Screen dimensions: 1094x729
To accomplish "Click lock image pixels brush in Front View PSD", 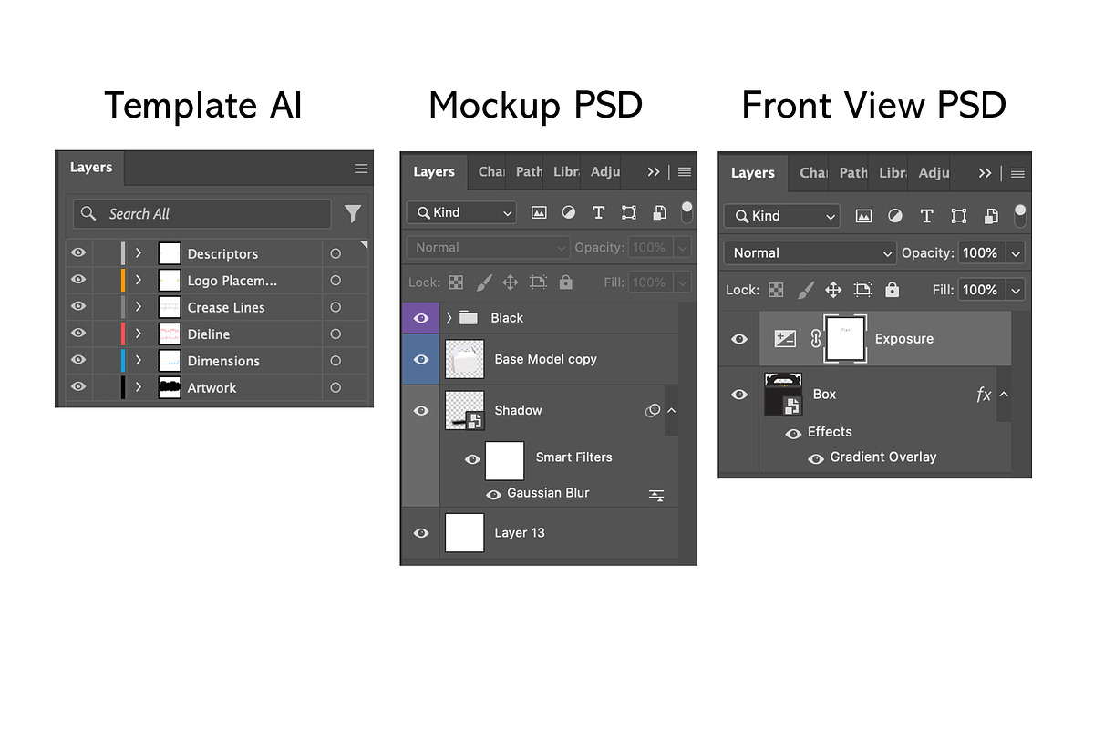I will click(x=805, y=290).
